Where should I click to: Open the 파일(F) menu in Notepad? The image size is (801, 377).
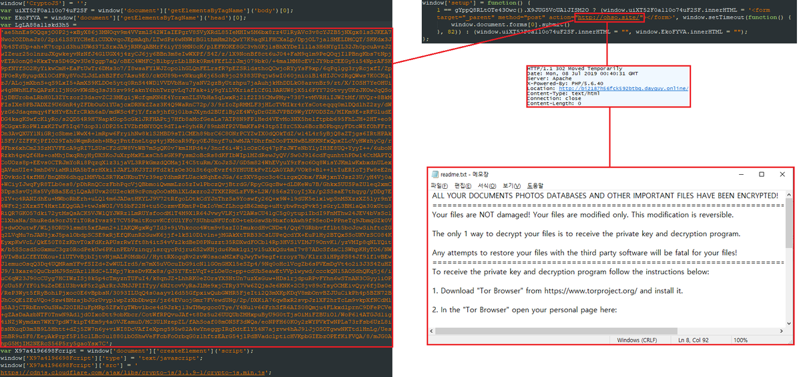point(439,185)
